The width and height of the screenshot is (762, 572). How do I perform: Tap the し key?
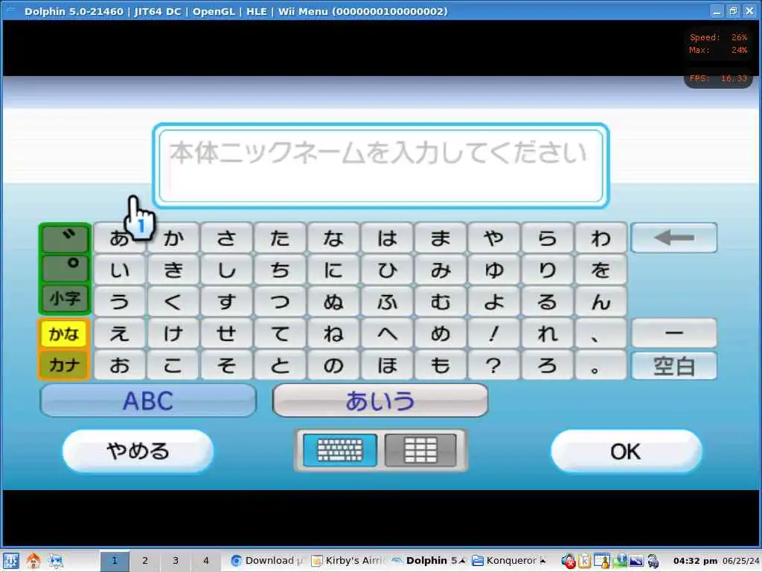226,270
